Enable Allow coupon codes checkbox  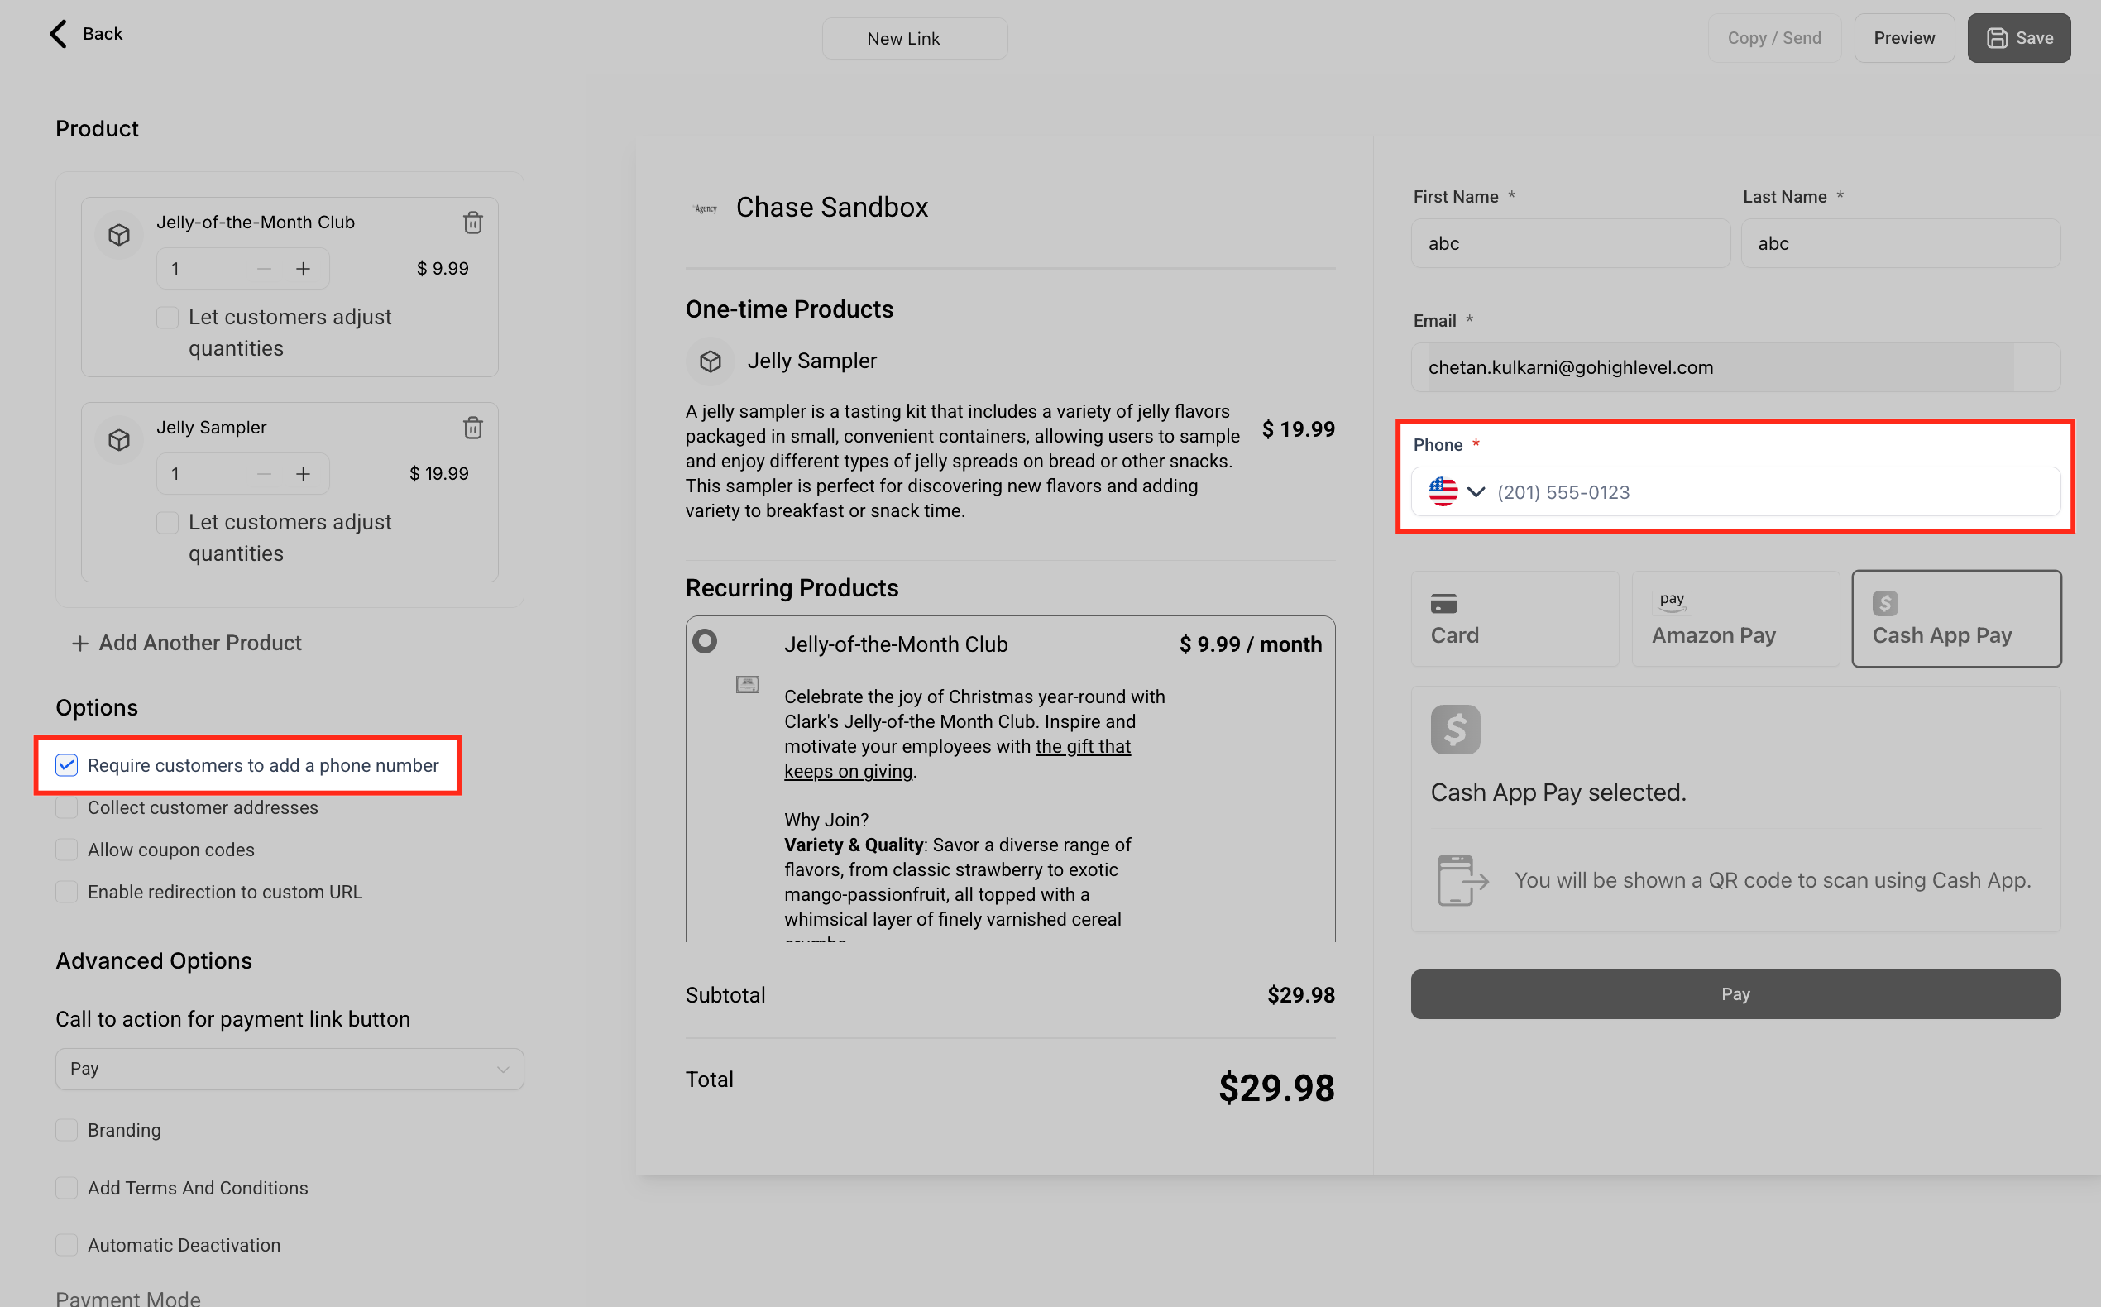click(66, 850)
